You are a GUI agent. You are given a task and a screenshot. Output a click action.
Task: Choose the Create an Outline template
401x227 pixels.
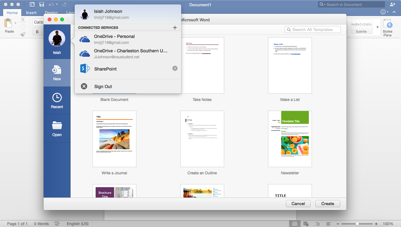click(202, 139)
